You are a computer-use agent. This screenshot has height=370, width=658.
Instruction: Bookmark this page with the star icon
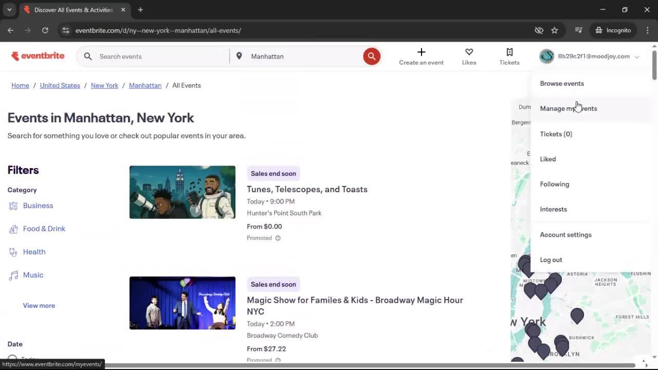click(x=555, y=30)
